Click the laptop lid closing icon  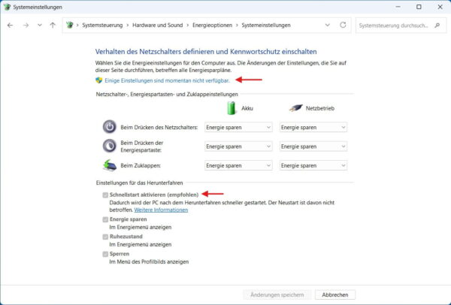110,165
